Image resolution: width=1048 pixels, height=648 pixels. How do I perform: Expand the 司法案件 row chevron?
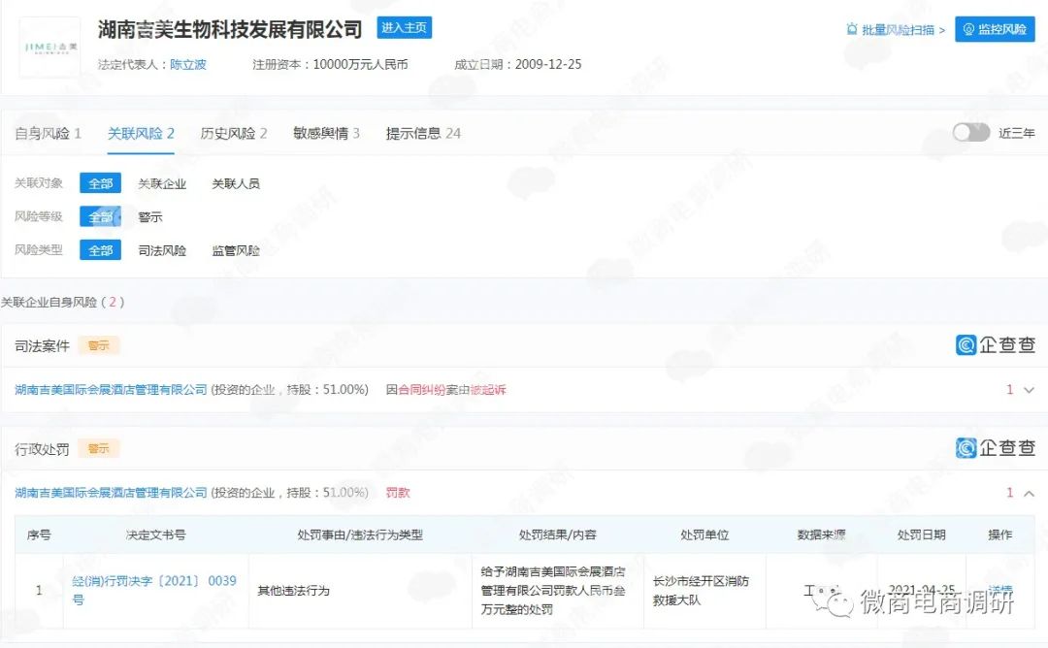[x=1030, y=390]
